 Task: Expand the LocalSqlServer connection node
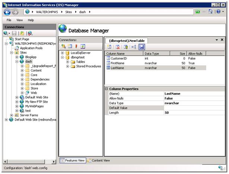coord(63,53)
